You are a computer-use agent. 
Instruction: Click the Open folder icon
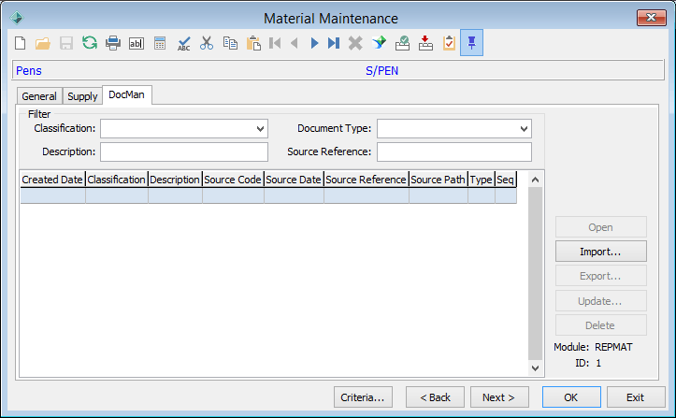pyautogui.click(x=43, y=43)
